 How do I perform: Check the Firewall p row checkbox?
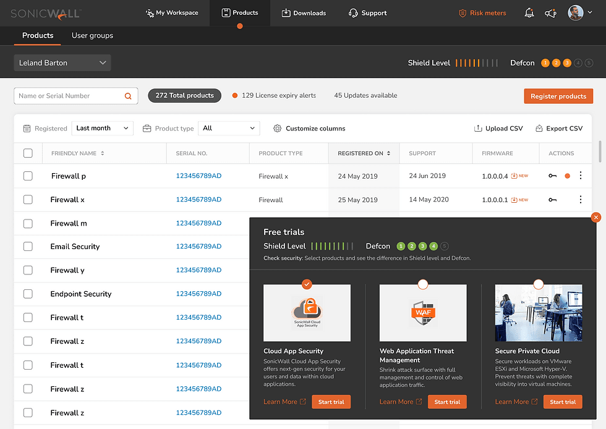28,176
